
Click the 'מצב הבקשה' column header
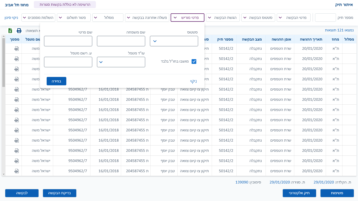tap(251, 39)
